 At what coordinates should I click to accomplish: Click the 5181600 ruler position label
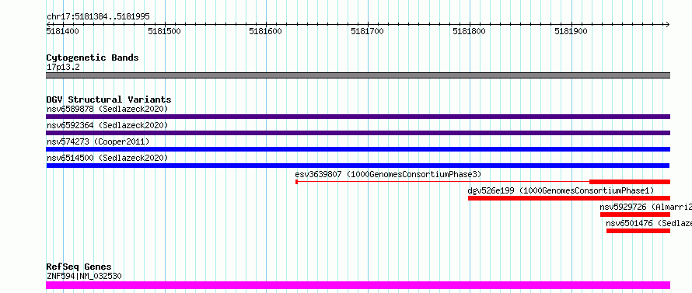[x=266, y=31]
